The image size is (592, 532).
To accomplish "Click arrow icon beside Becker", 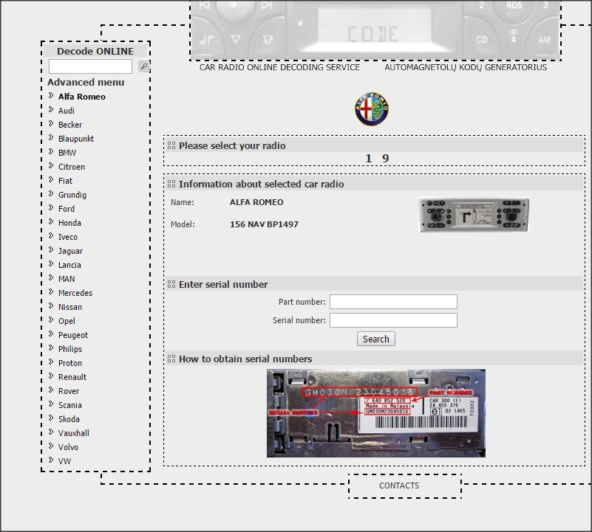I will click(51, 124).
